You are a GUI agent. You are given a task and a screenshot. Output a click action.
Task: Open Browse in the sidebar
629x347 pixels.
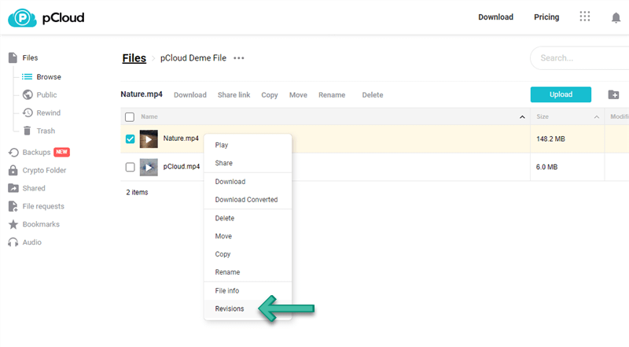(x=49, y=76)
